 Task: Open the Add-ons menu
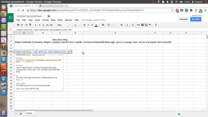pyautogui.click(x=68, y=20)
